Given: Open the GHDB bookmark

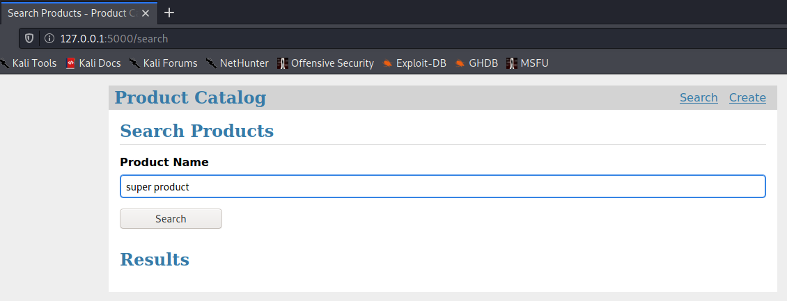Looking at the screenshot, I should (x=476, y=63).
